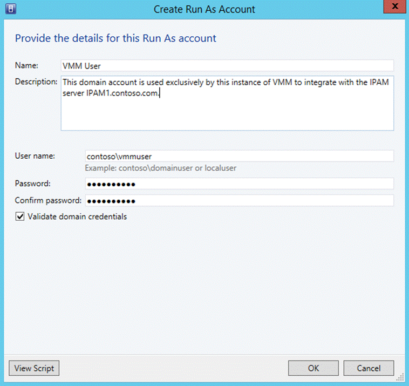This screenshot has width=409, height=386.
Task: Click the User name label
Action: 35,156
